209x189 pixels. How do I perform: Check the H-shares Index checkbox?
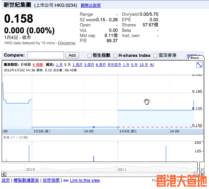115,56
